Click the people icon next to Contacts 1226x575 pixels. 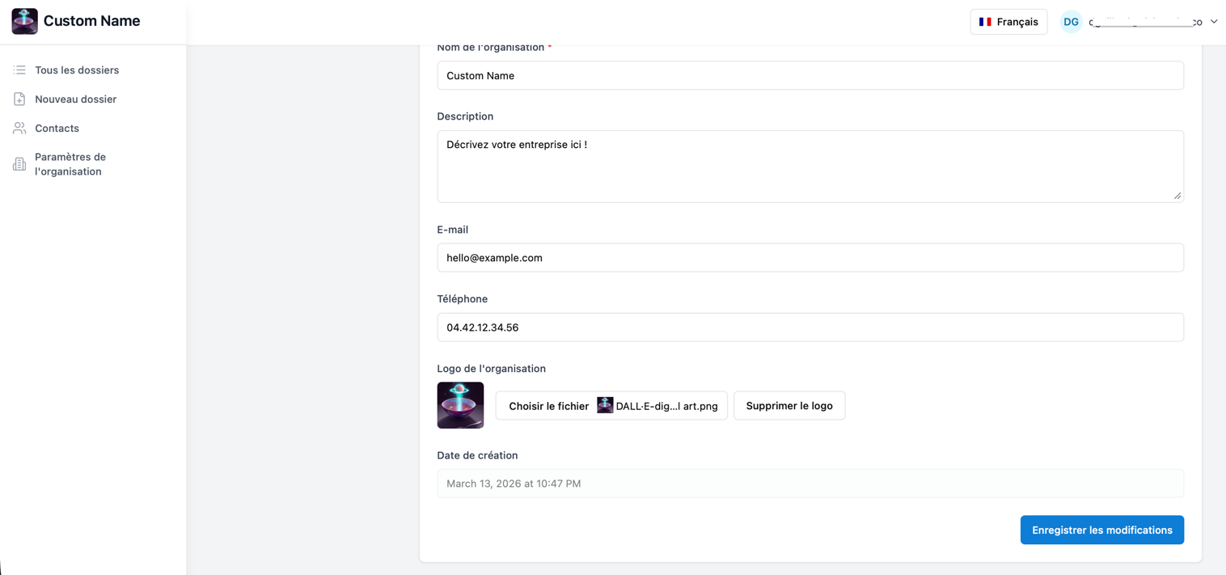[x=19, y=129]
